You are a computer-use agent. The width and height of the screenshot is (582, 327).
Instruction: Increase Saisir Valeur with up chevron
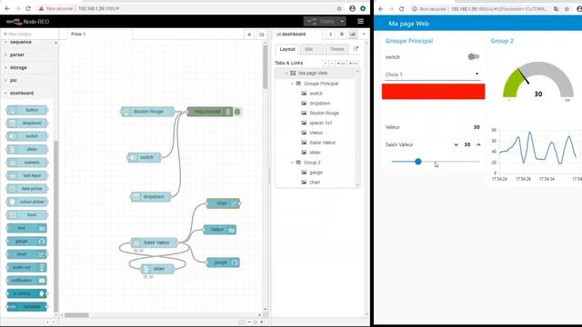click(478, 144)
